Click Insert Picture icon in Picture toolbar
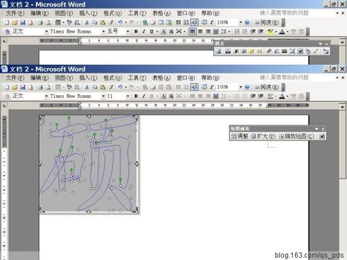The height and width of the screenshot is (260, 347). pos(218,51)
